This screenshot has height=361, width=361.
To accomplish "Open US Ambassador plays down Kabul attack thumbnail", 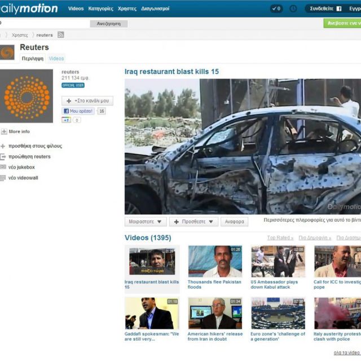I will [x=278, y=261].
